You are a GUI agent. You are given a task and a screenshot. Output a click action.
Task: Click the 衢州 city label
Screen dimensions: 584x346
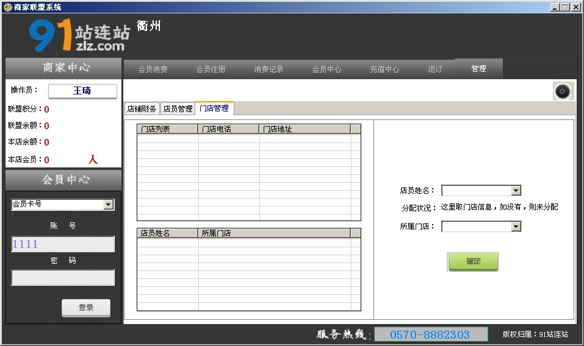[x=149, y=26]
